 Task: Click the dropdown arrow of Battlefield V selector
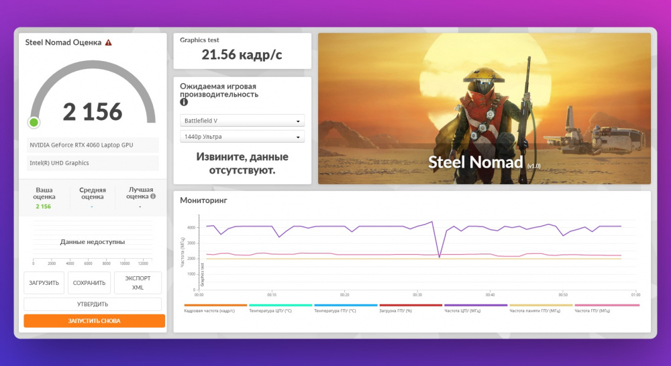coord(299,121)
